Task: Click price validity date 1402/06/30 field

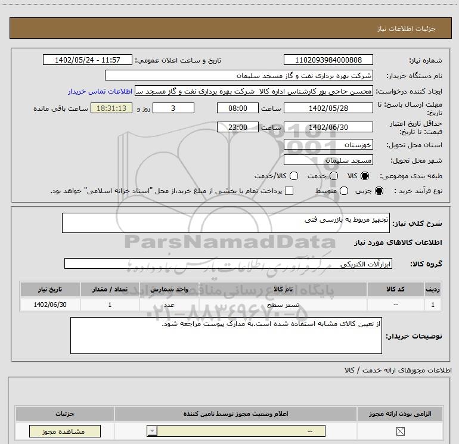Action: point(328,127)
